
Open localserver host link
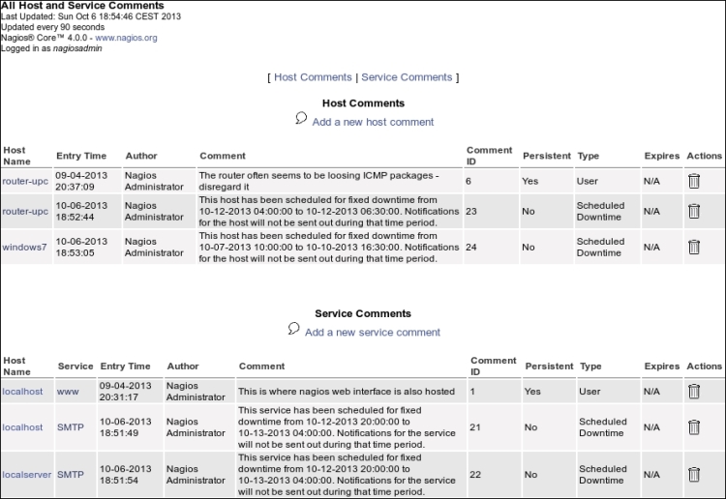26,475
